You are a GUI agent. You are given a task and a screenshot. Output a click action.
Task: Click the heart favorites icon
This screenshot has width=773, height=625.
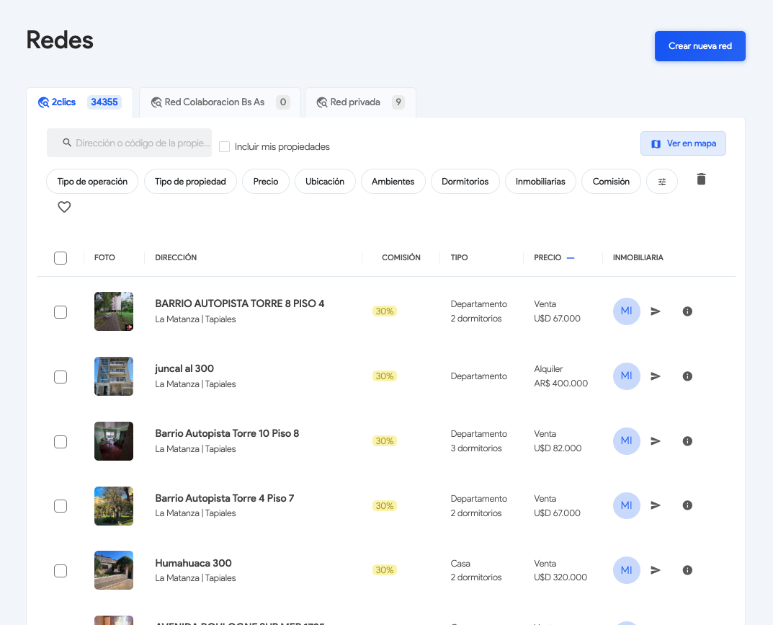(64, 207)
